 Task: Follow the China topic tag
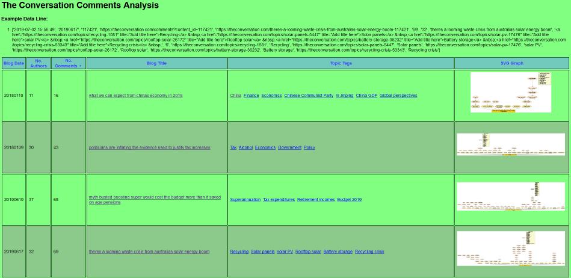(x=236, y=96)
